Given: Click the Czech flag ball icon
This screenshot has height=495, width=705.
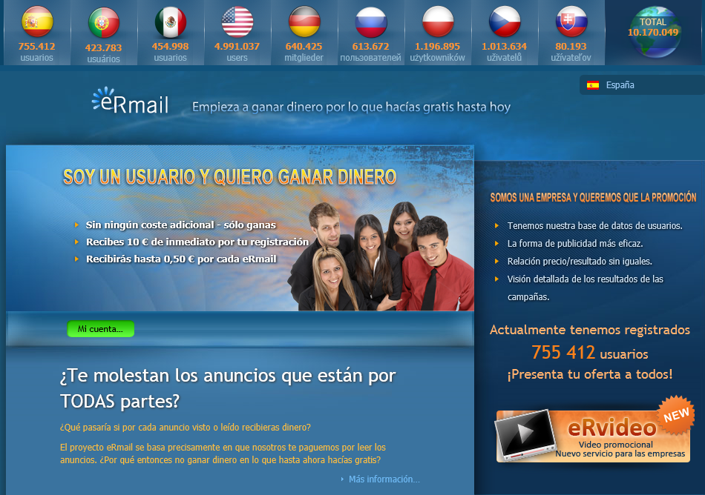Looking at the screenshot, I should (x=504, y=21).
